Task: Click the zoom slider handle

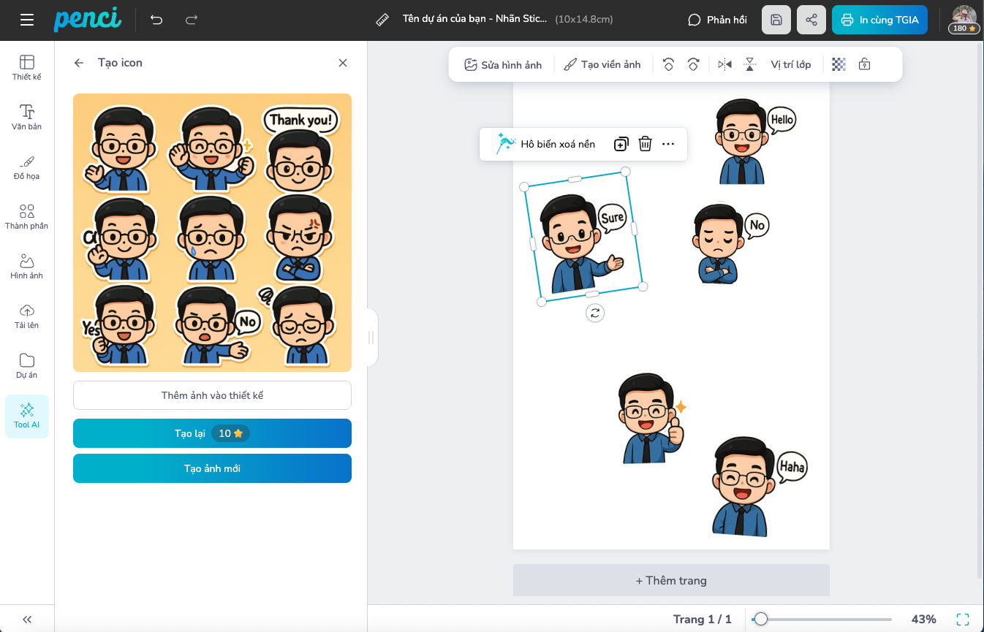Action: tap(761, 619)
